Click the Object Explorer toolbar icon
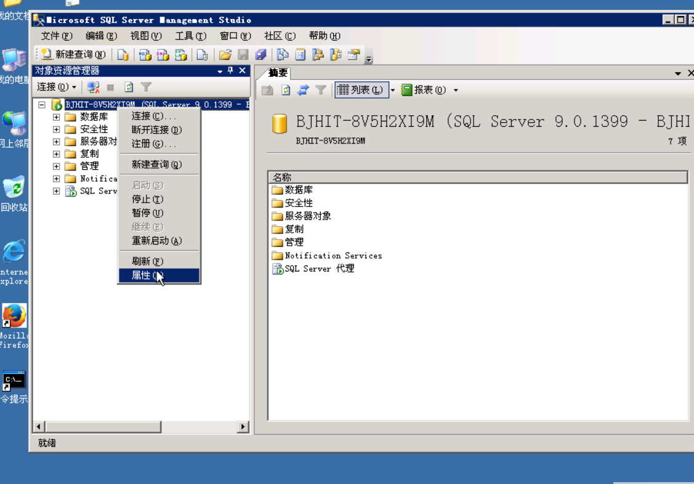This screenshot has height=484, width=694. [x=318, y=54]
